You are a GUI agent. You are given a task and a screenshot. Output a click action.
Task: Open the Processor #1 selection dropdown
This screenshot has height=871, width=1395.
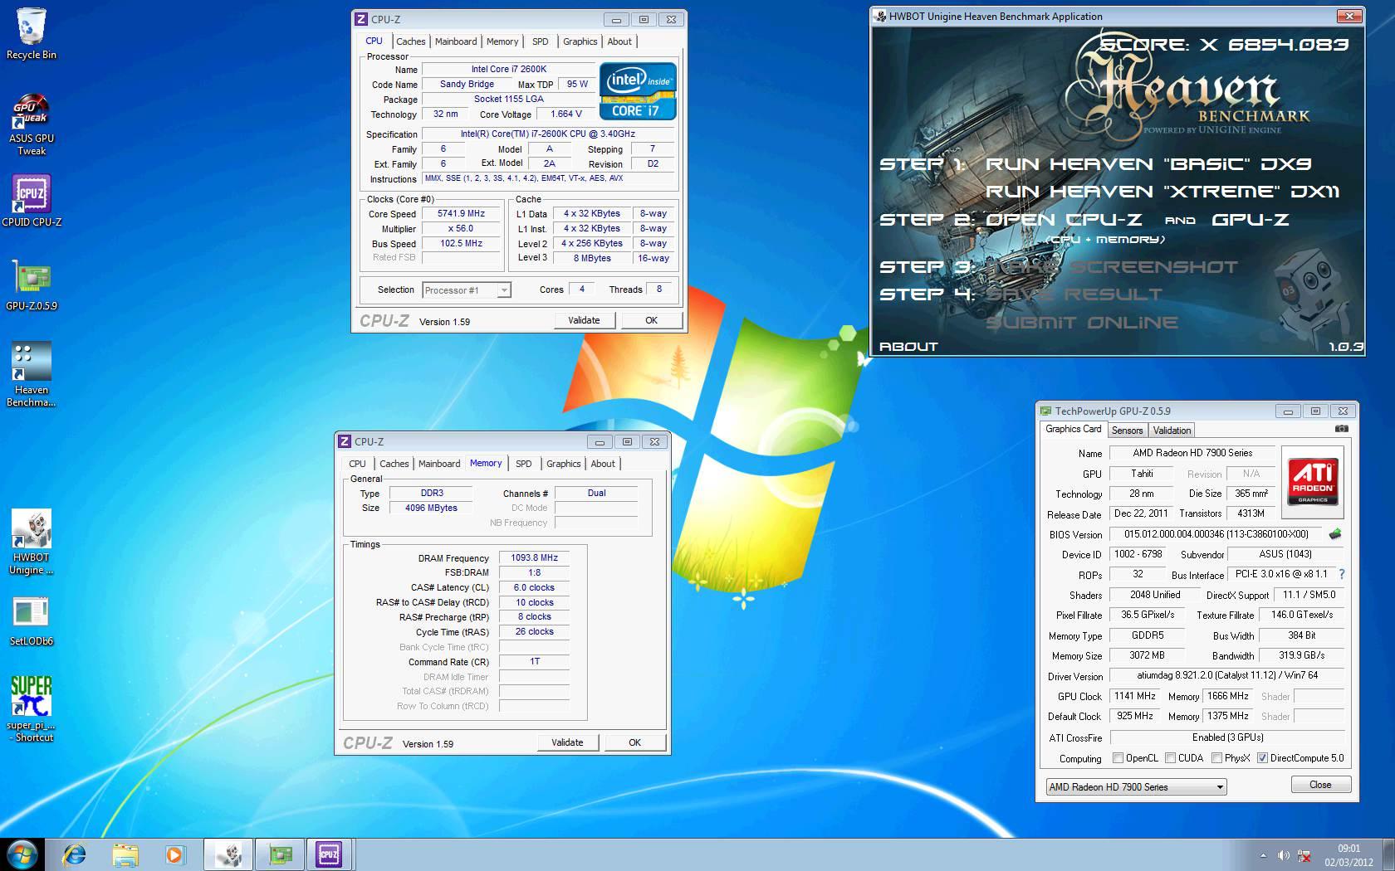467,290
